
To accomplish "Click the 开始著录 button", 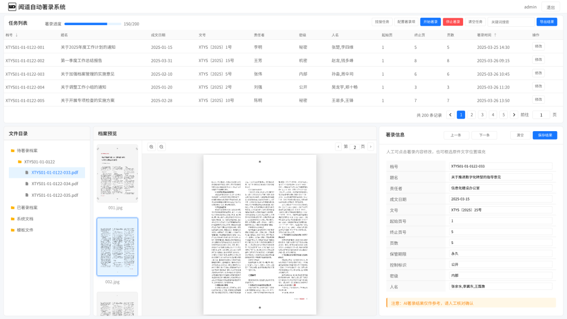I will 430,22.
